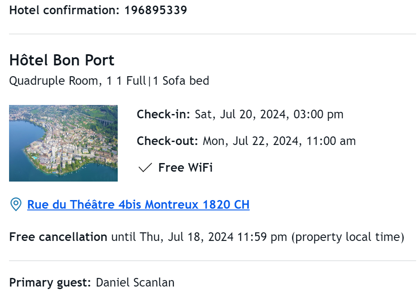The height and width of the screenshot is (296, 420).
Task: Select the Thu, Jul 18, 2024 cancellation deadline
Action: 186,237
